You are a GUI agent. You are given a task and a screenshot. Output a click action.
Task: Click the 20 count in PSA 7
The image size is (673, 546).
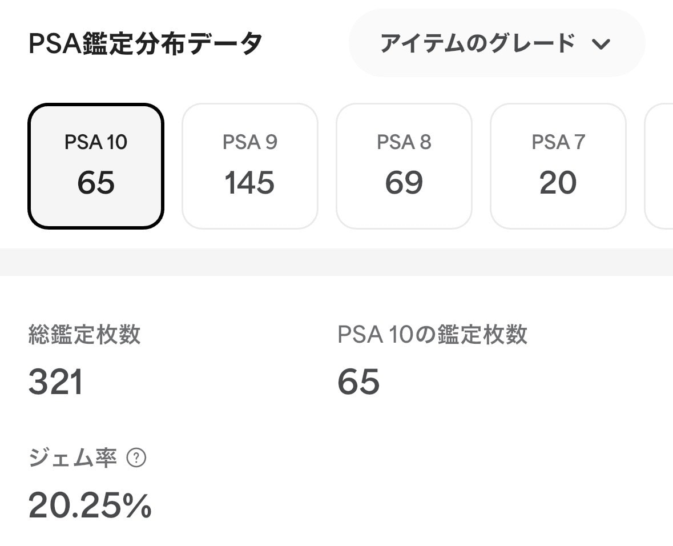tap(558, 183)
